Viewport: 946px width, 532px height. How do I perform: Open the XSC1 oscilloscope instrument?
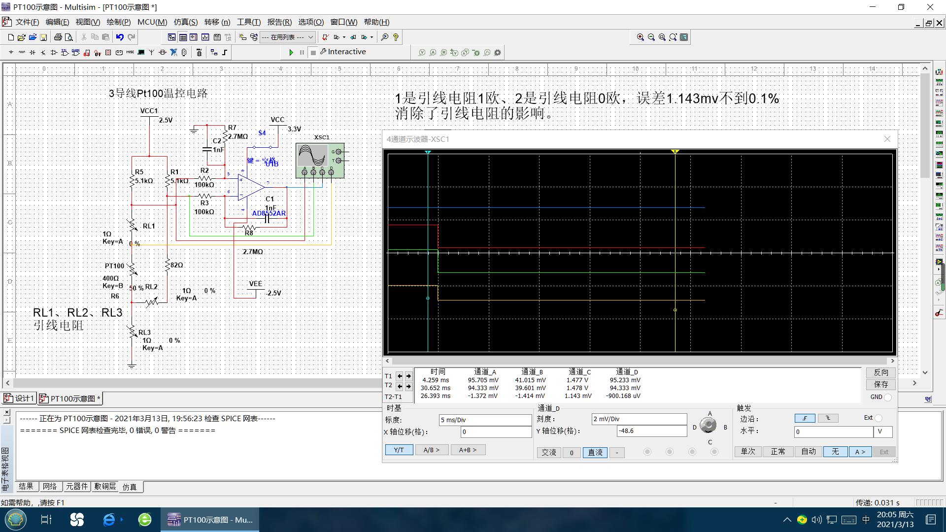point(320,161)
